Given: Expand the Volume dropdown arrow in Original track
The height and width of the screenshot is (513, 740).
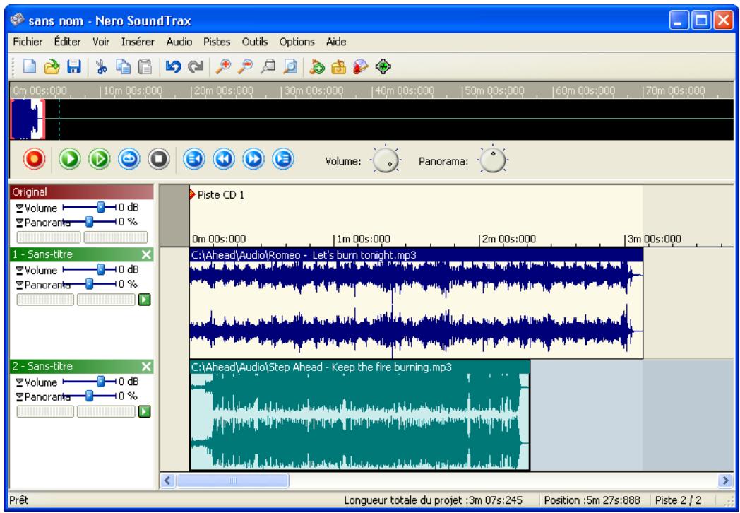Looking at the screenshot, I should click(x=19, y=208).
